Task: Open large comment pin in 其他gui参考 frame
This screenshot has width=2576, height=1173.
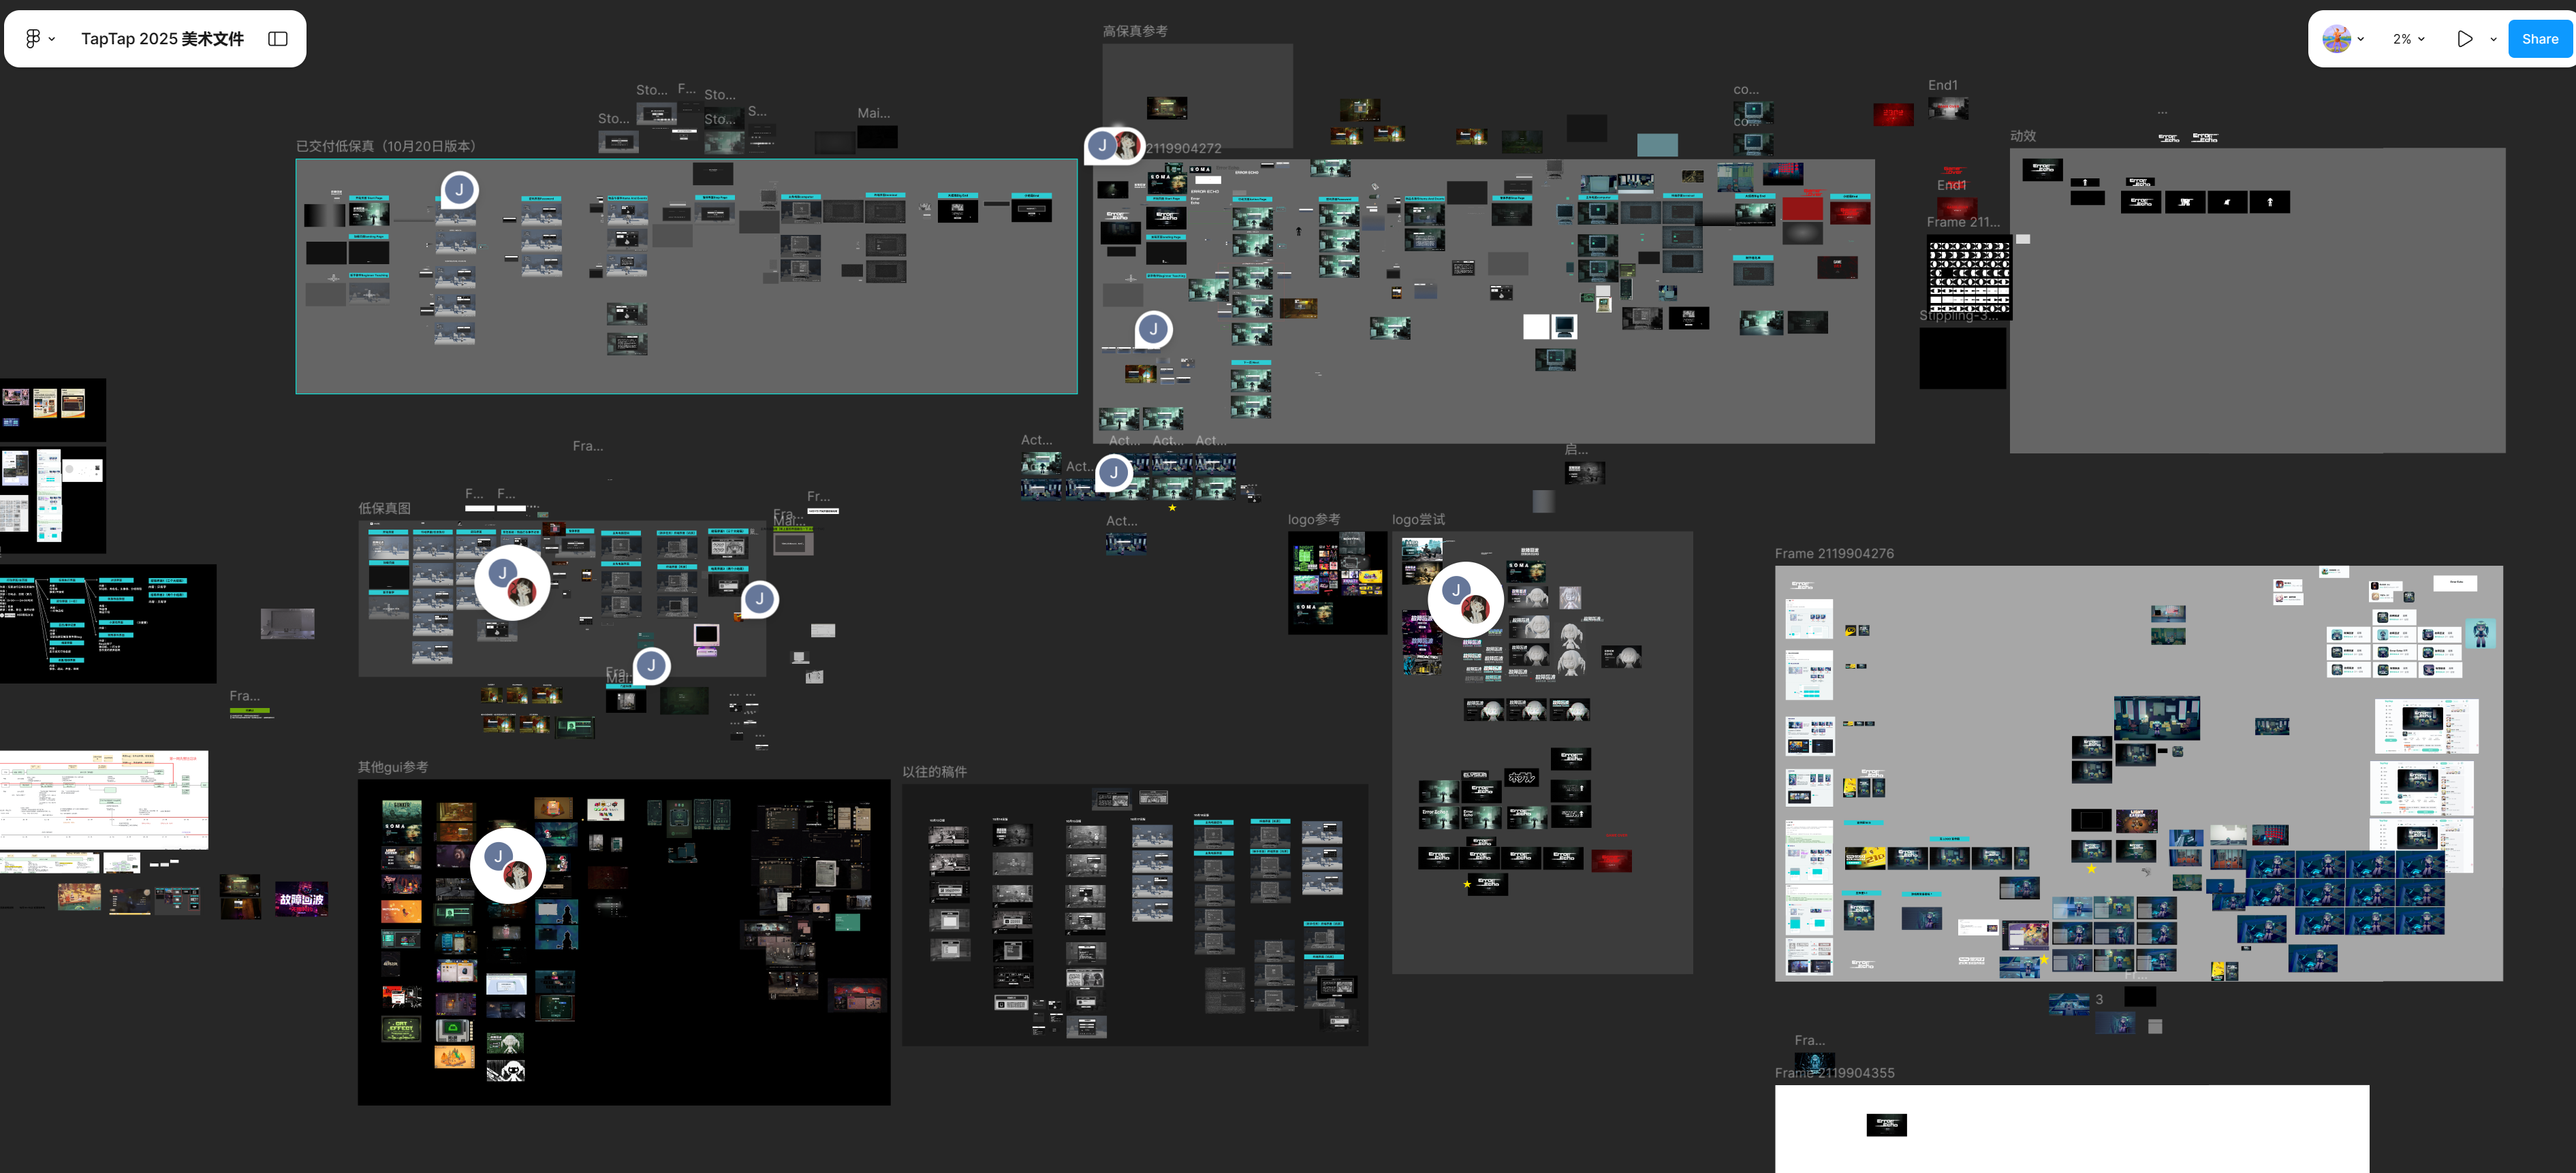Action: (507, 865)
